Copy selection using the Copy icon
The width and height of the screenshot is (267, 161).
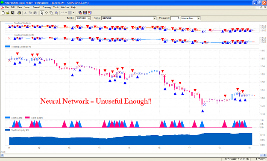tap(30, 13)
